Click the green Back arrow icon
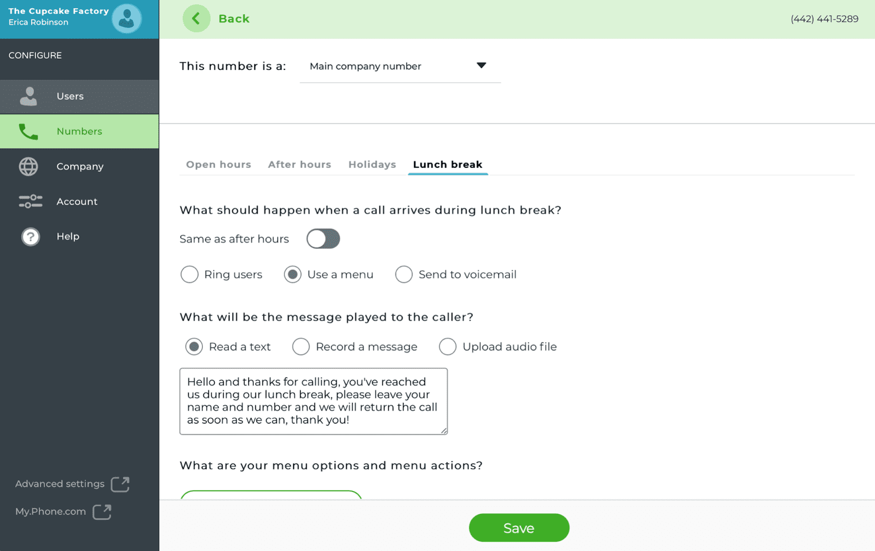 [x=196, y=19]
